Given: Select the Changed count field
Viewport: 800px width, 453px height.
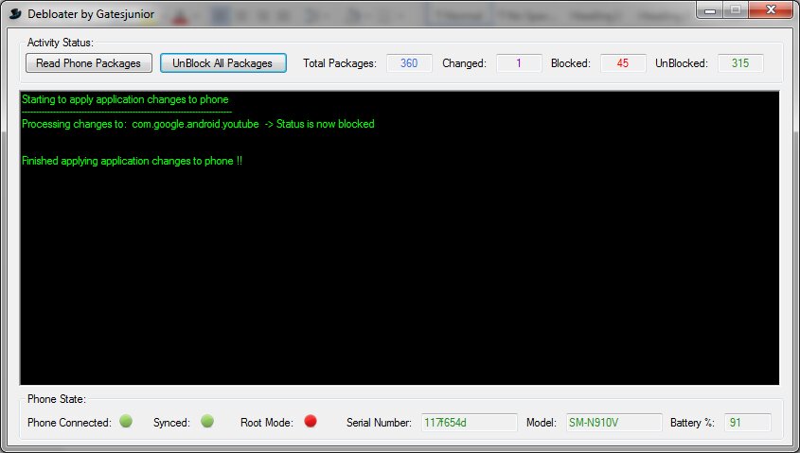Looking at the screenshot, I should tap(519, 63).
